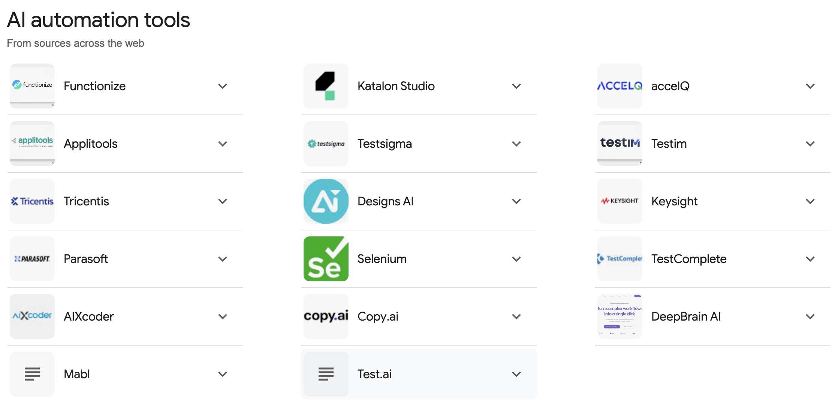Select the Selenium name text
This screenshot has height=404, width=835.
coord(382,259)
